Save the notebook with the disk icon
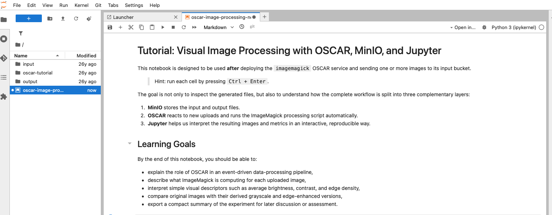Viewport: 552px width, 215px height. [110, 27]
